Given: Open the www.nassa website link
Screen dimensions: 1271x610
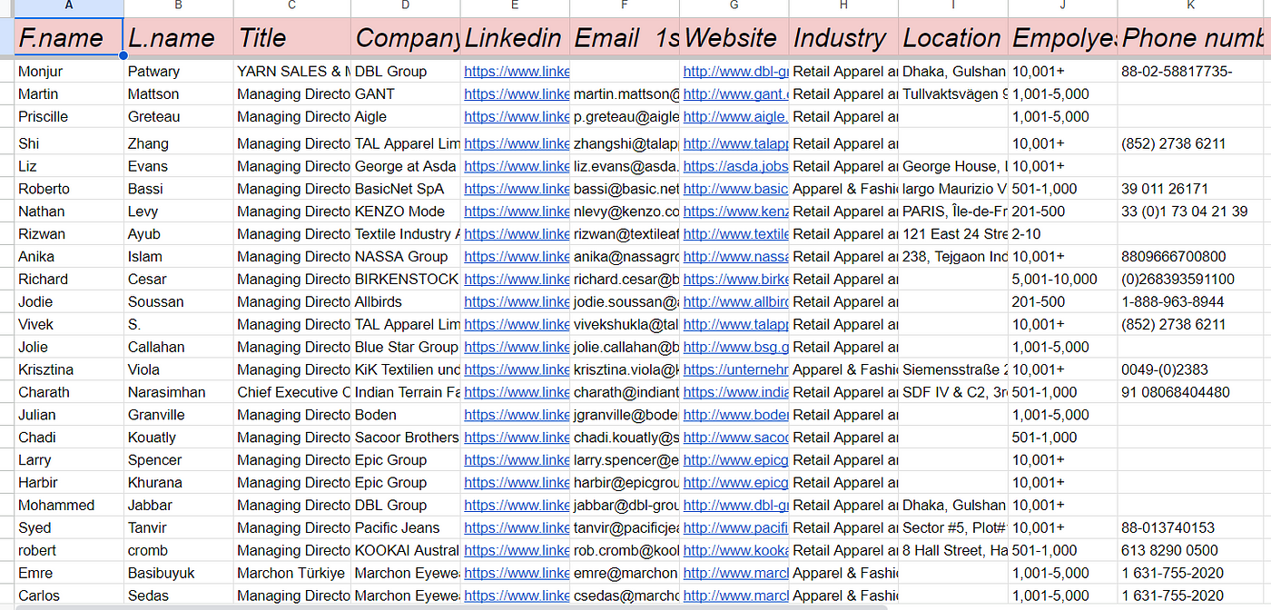Looking at the screenshot, I should [736, 256].
